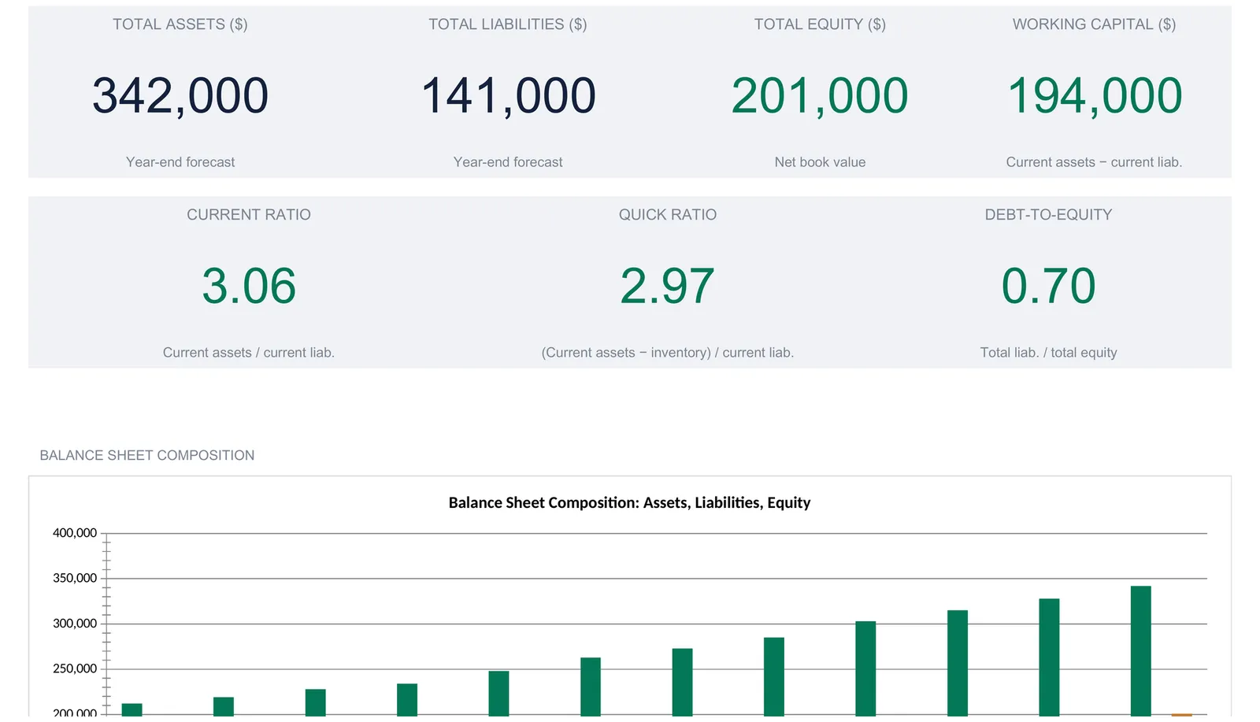Click the tallest green bar in chart
Viewport: 1260px width, 722px height.
coord(1140,650)
